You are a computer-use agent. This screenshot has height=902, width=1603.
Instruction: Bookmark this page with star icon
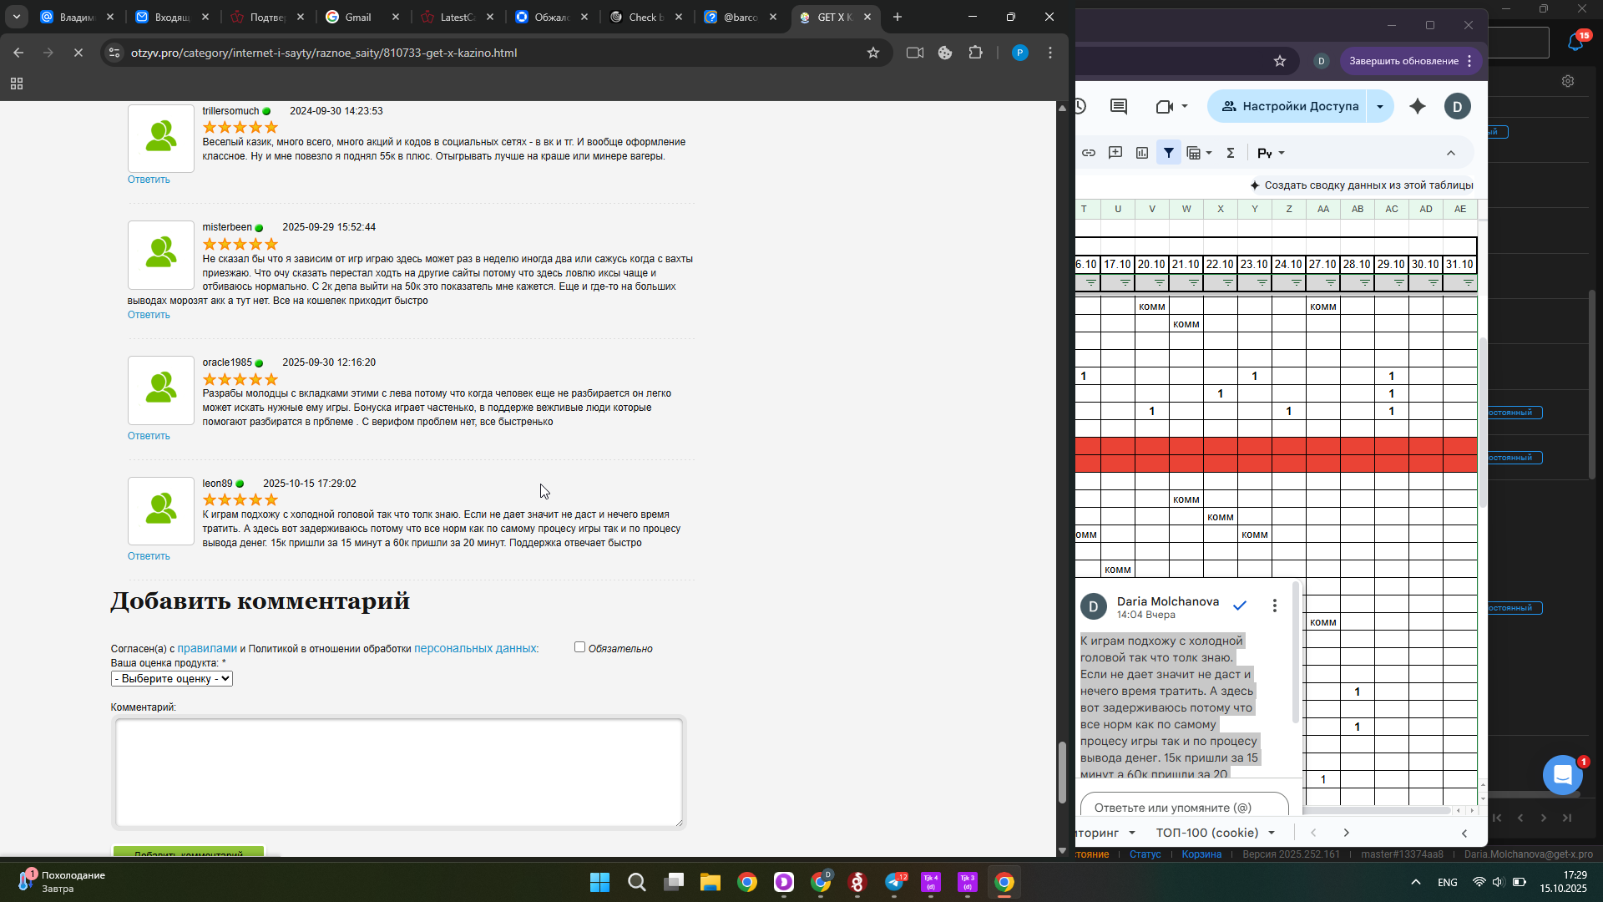[873, 53]
